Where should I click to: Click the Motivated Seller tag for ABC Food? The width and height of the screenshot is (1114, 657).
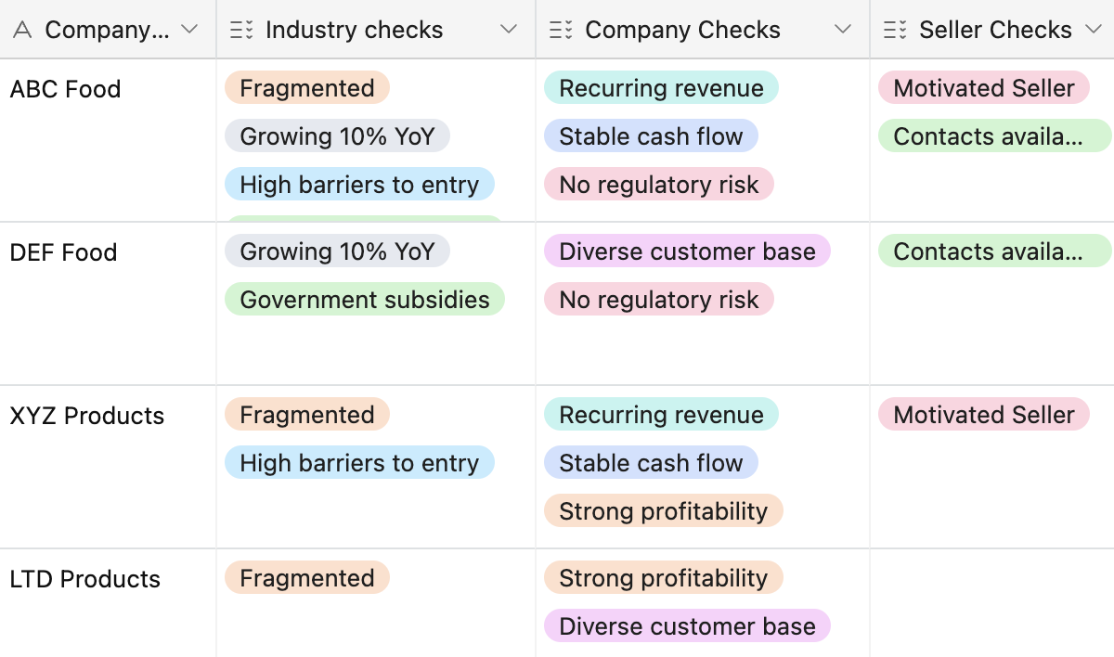coord(983,88)
